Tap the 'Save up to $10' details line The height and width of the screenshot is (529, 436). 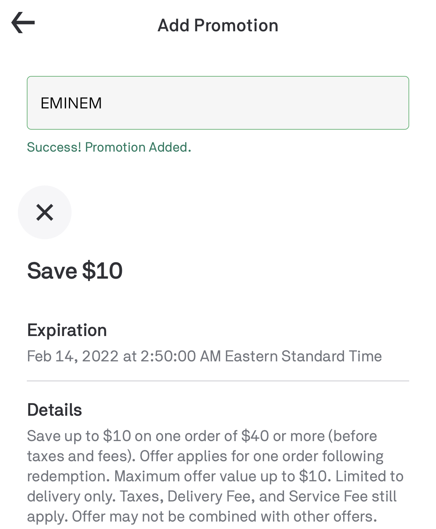pyautogui.click(x=79, y=436)
